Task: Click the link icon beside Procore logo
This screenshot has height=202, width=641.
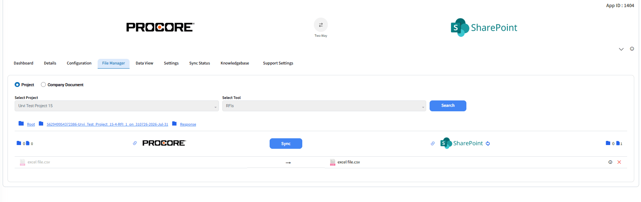Action: [x=135, y=143]
